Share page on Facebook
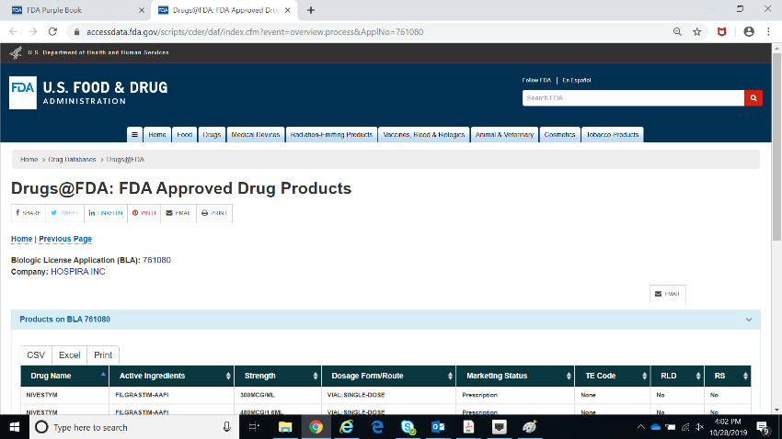Screen dimensions: 782x439 tap(29, 213)
